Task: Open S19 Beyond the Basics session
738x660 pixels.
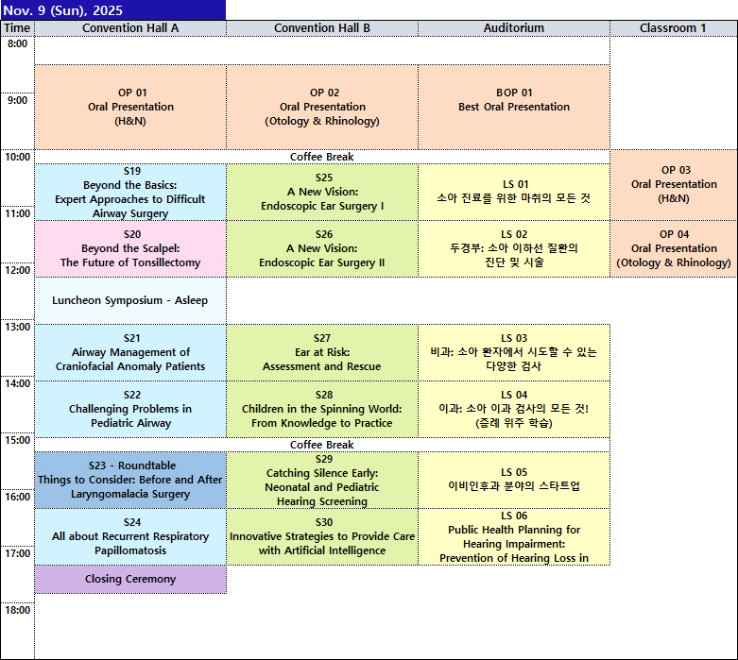Action: pyautogui.click(x=130, y=192)
